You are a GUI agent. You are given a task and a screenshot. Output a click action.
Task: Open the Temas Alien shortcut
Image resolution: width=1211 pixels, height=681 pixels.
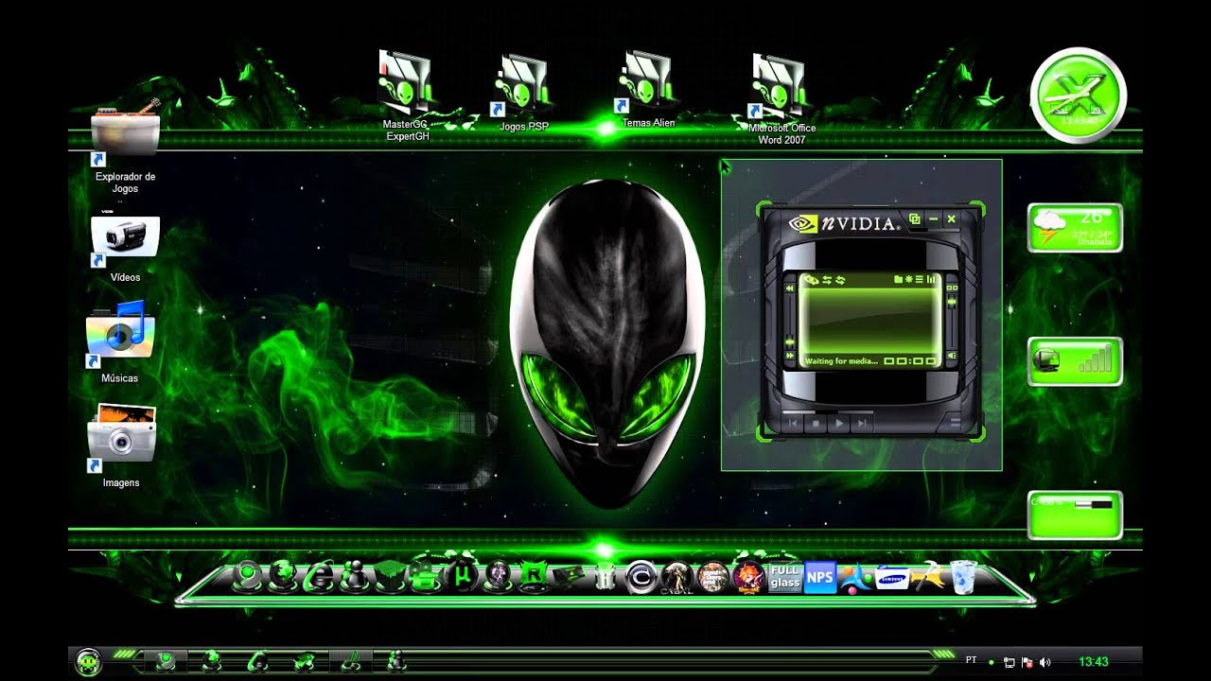point(648,91)
